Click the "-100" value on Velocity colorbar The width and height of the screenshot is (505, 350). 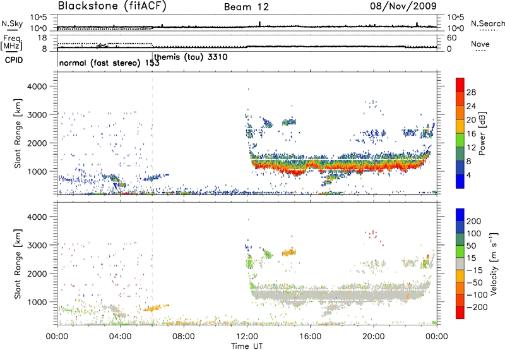click(x=477, y=295)
